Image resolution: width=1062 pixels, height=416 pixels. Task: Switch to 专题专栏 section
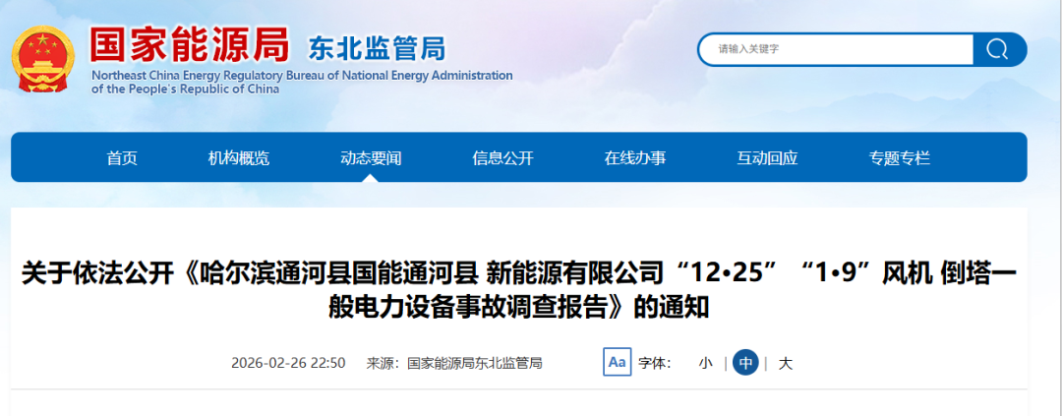pos(899,158)
